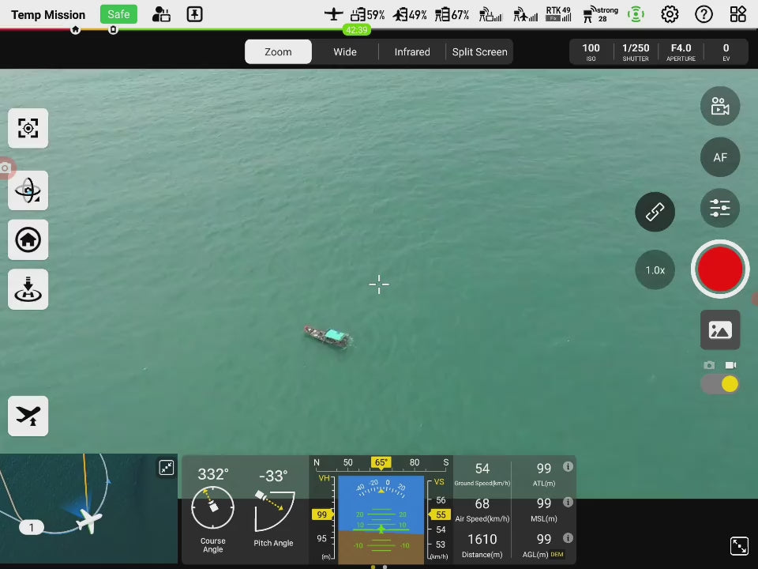Toggle fullscreen with bottom-right expand icon
The width and height of the screenshot is (758, 569).
coord(738,545)
